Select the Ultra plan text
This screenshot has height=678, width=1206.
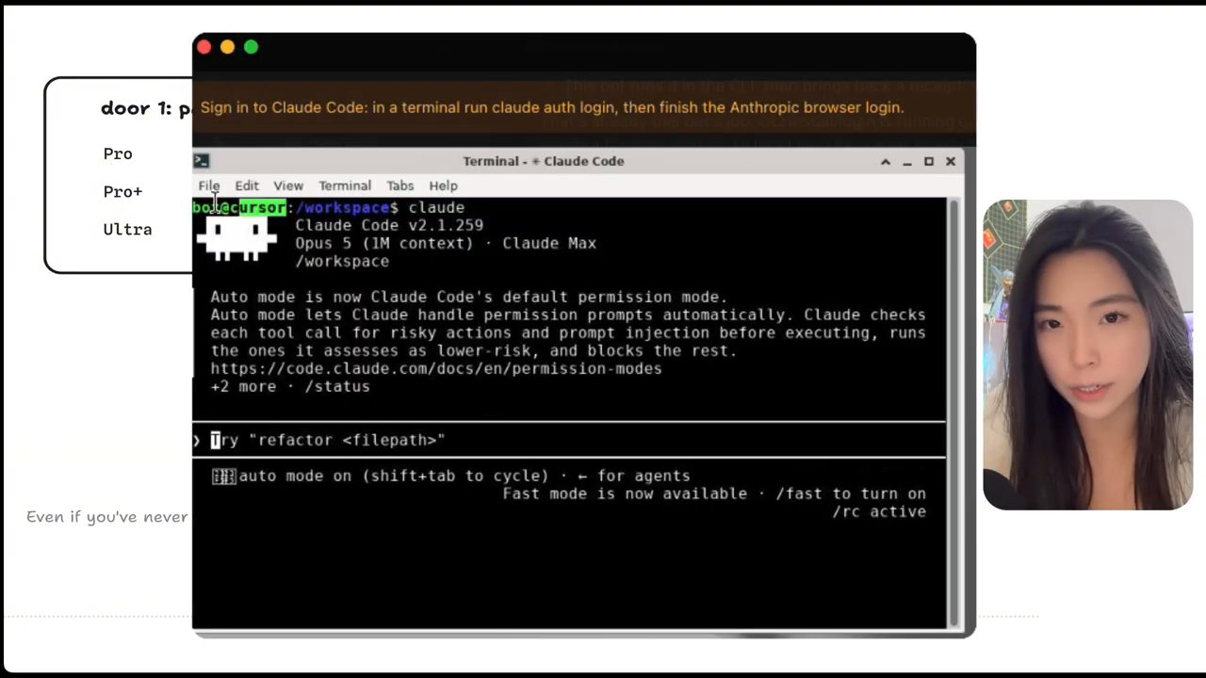127,229
